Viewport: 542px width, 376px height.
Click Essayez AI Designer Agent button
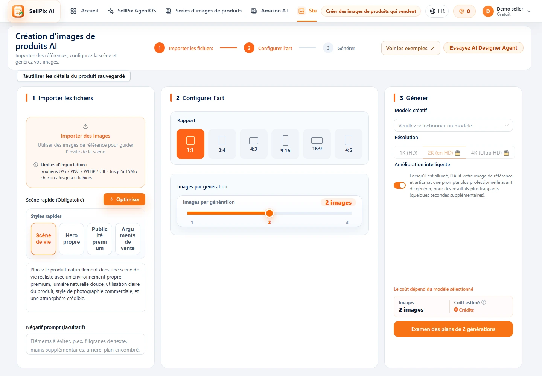[483, 48]
